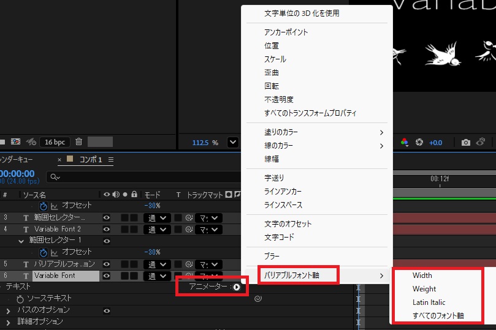Click the trash delete icon

click(x=78, y=142)
